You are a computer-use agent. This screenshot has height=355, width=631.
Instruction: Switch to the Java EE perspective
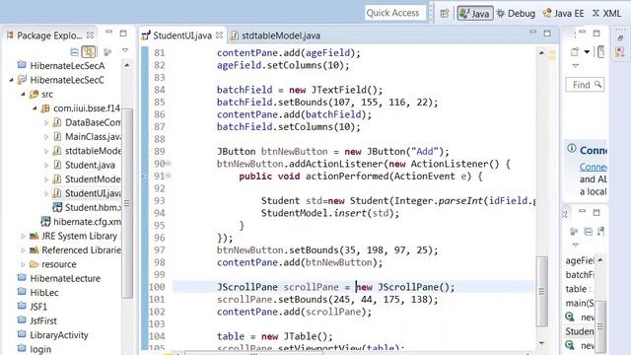pos(563,13)
